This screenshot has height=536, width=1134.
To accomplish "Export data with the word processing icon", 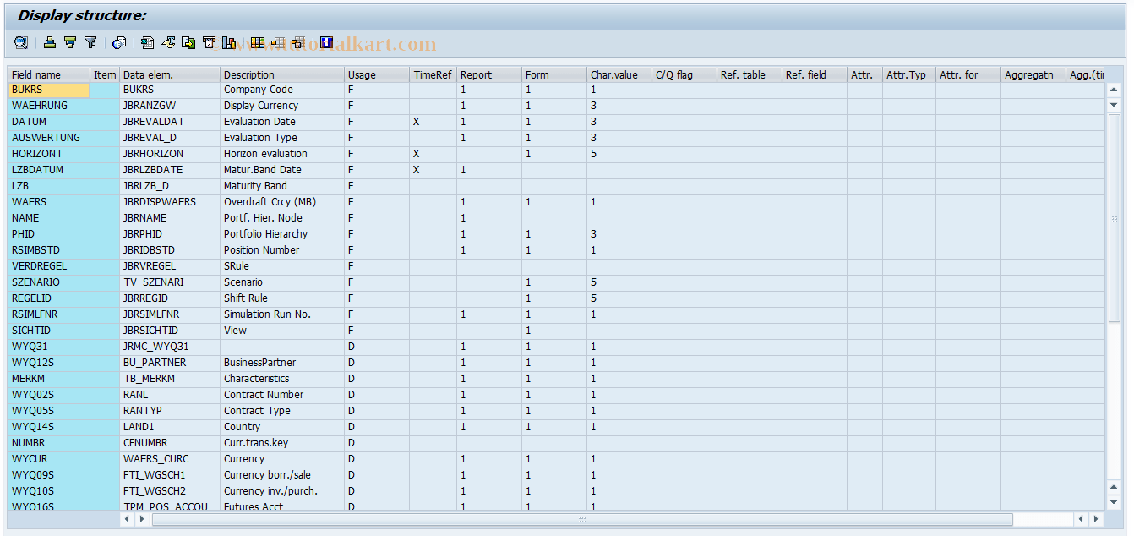I will (x=167, y=42).
